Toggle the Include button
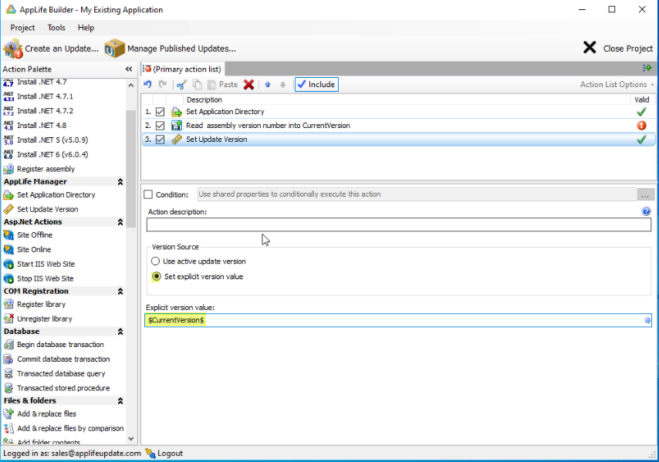This screenshot has width=659, height=462. tap(316, 84)
